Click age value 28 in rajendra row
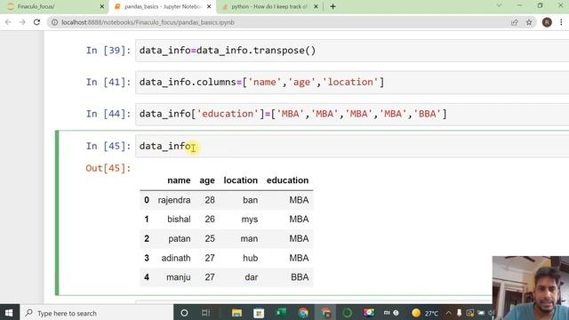Viewport: 569px width, 320px height. [210, 200]
